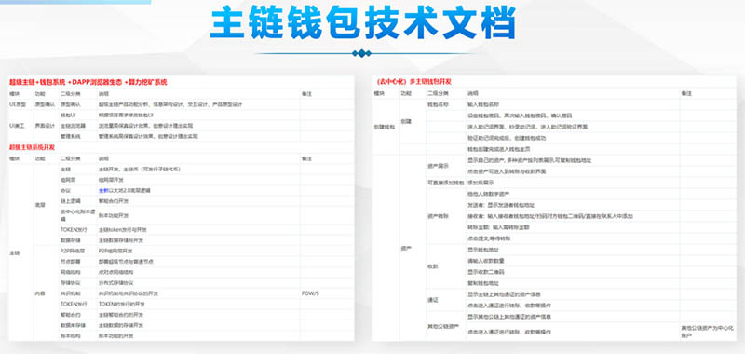Click the row 发送者: 显示发送者钱包地址
The image size is (745, 354).
point(501,205)
